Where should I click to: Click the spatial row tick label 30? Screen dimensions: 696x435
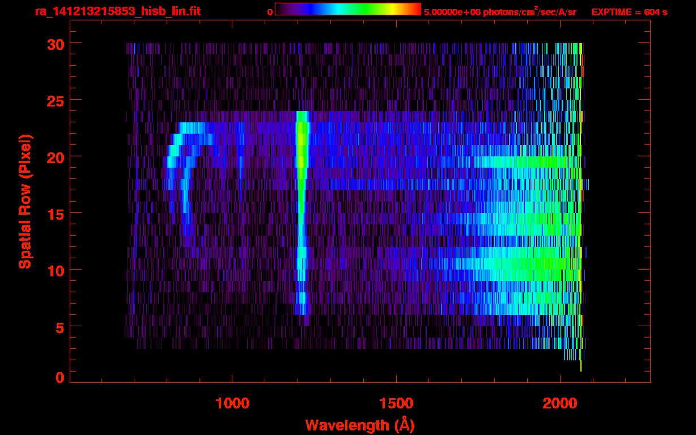click(x=55, y=44)
